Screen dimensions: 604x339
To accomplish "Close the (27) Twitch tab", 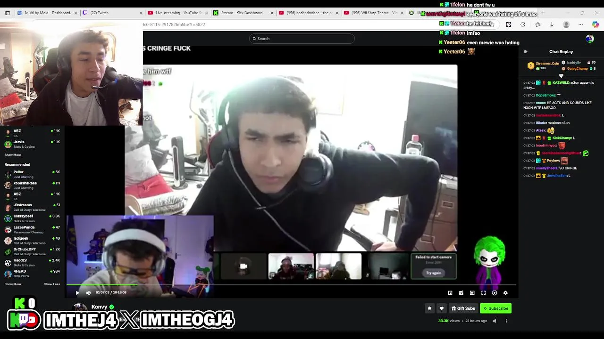I will click(x=141, y=13).
